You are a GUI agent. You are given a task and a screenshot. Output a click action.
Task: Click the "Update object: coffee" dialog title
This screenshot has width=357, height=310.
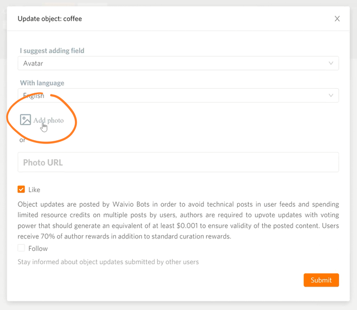pos(50,19)
